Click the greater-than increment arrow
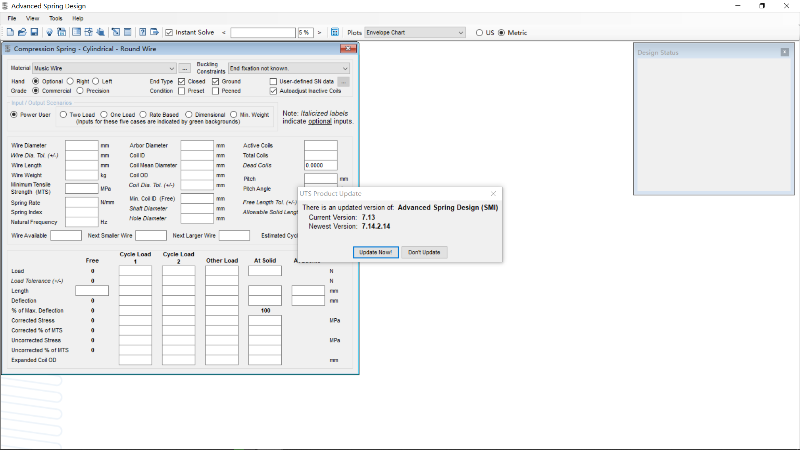 (x=320, y=32)
